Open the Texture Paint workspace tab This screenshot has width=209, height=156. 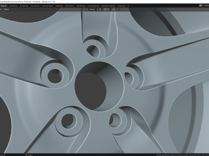47,6
